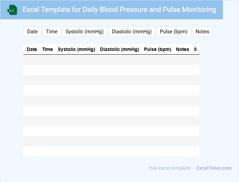Click the Systolic (mmHg) tag button
This screenshot has width=239, height=182.
pyautogui.click(x=84, y=32)
